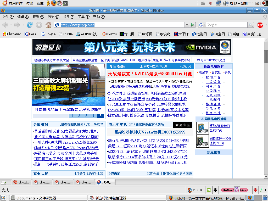Open the back history dropdown arrow
The height and width of the screenshot is (201, 268).
point(11,25)
